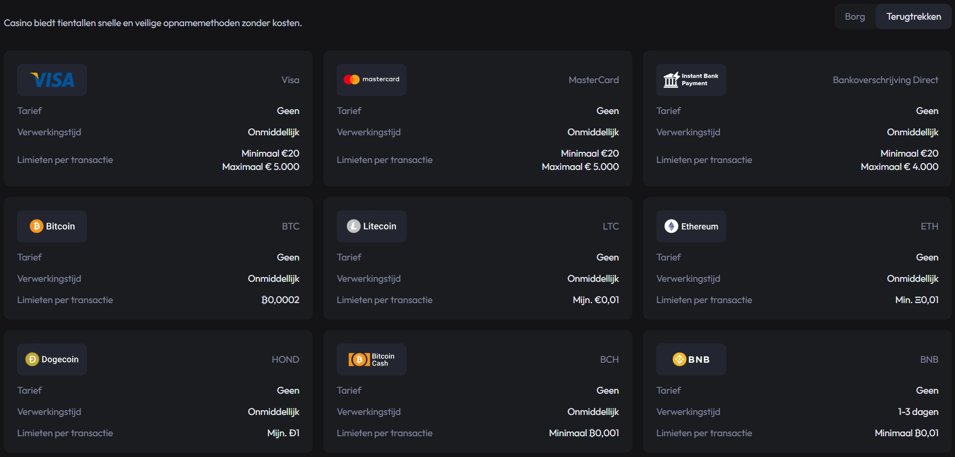Click Ethereum limit 'Min. Ξ0,01'

pos(917,300)
